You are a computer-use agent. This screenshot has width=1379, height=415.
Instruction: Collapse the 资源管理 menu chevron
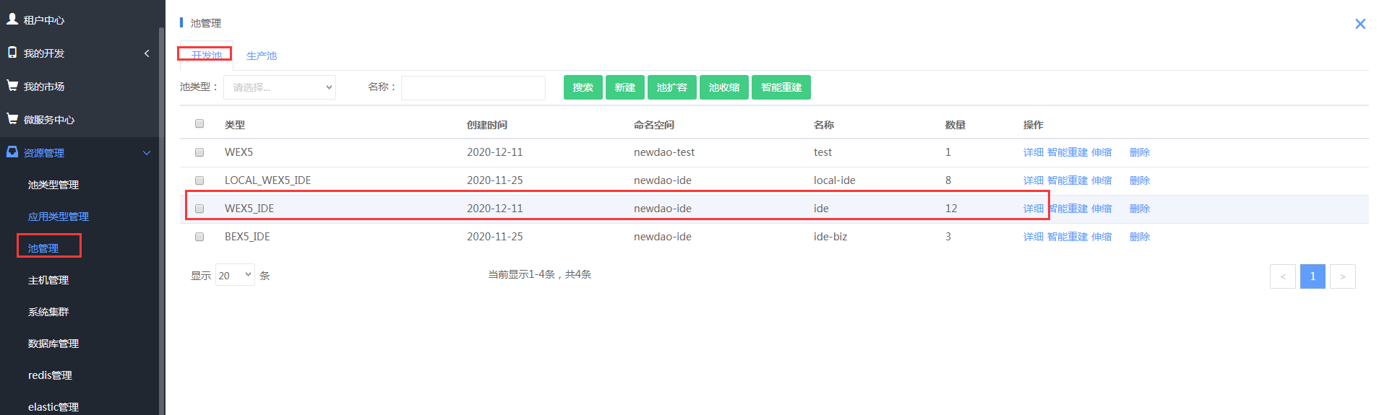[147, 153]
